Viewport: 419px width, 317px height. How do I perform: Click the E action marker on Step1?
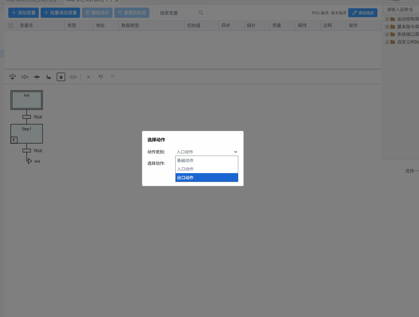(x=14, y=140)
